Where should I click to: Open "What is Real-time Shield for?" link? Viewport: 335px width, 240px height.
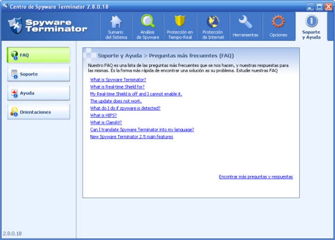click(x=117, y=87)
